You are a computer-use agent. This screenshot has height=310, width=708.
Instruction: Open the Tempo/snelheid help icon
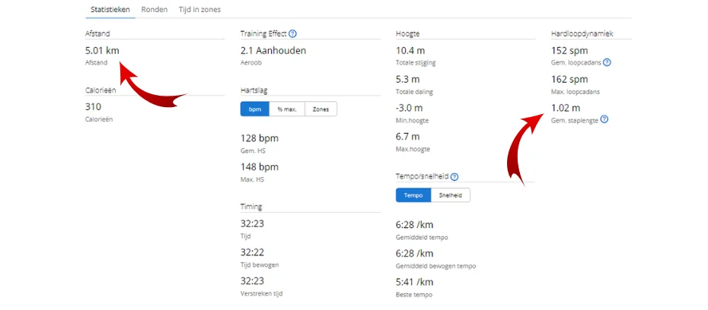(454, 176)
